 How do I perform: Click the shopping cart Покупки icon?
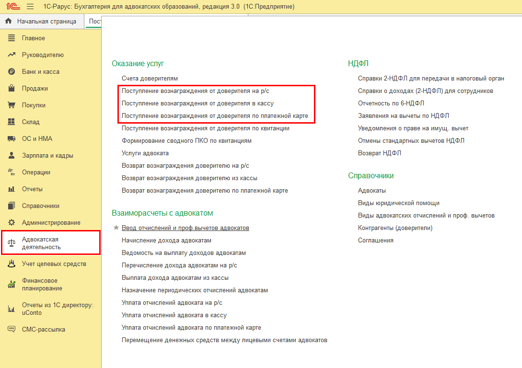pos(12,105)
